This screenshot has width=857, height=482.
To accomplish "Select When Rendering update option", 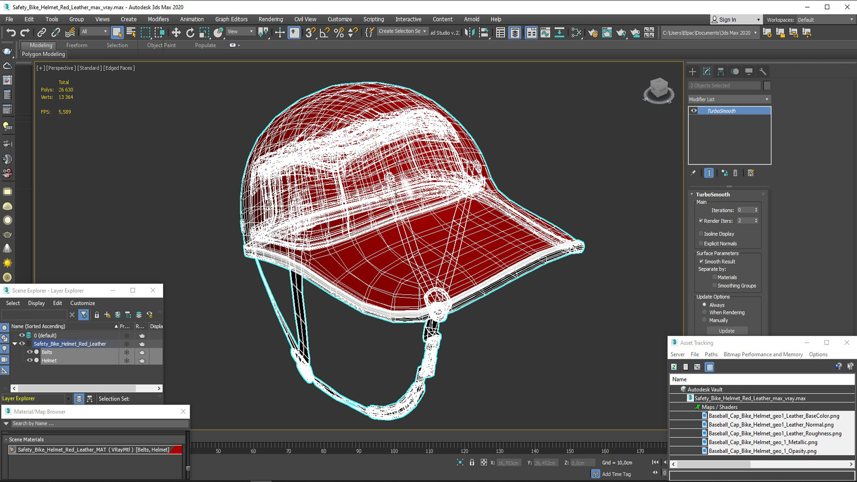I will [x=704, y=312].
